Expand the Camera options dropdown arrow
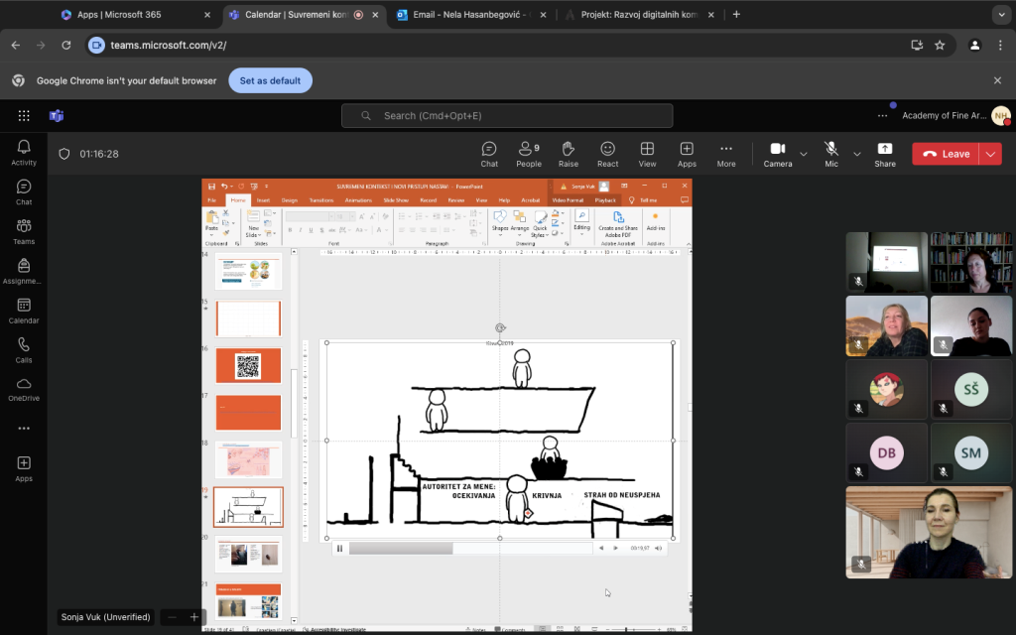Screen dimensions: 1016x635 coord(803,154)
